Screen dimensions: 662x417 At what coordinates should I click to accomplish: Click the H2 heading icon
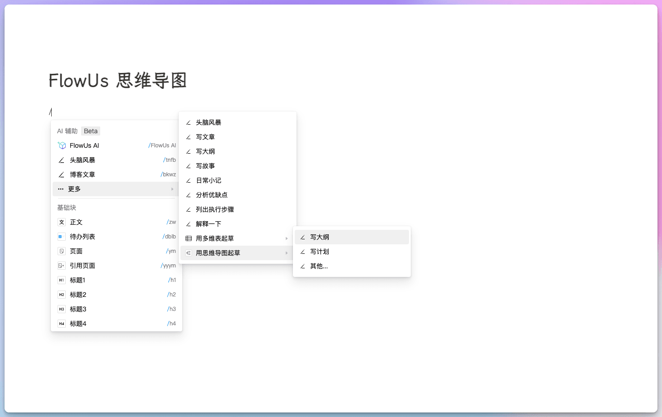tap(62, 295)
